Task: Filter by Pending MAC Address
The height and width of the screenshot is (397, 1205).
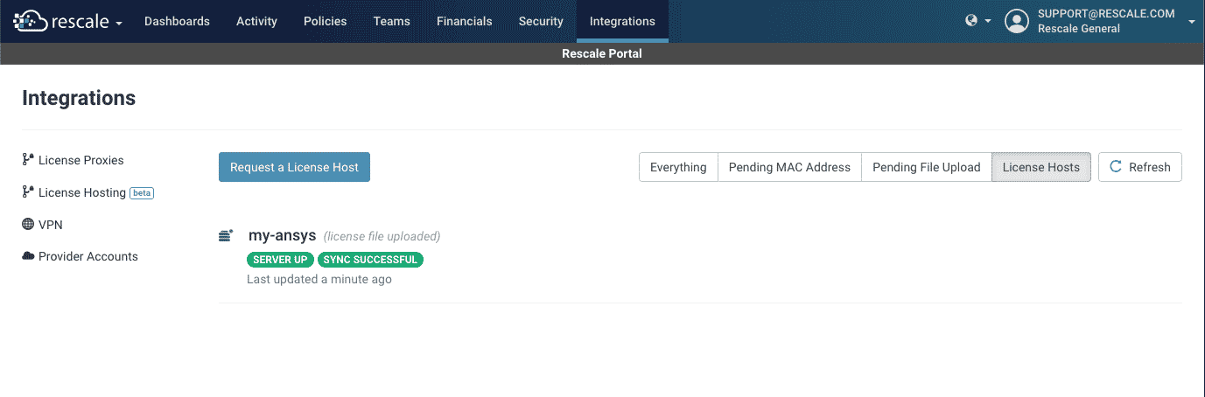Action: [789, 167]
